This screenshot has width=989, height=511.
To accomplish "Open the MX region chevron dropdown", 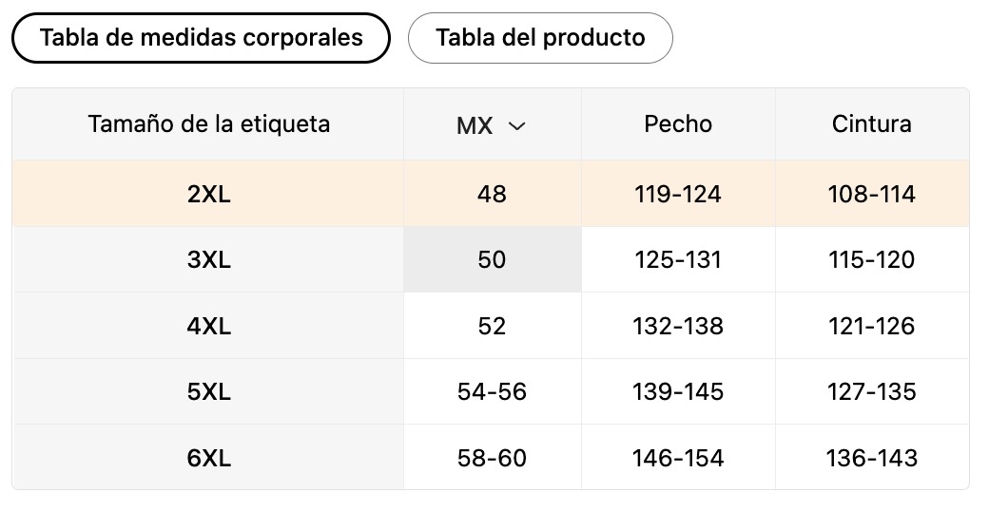I will (516, 126).
